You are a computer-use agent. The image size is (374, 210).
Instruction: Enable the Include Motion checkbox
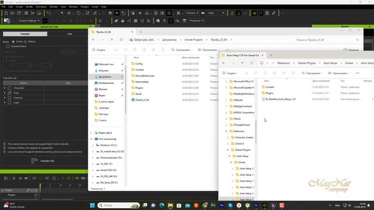tap(8, 46)
